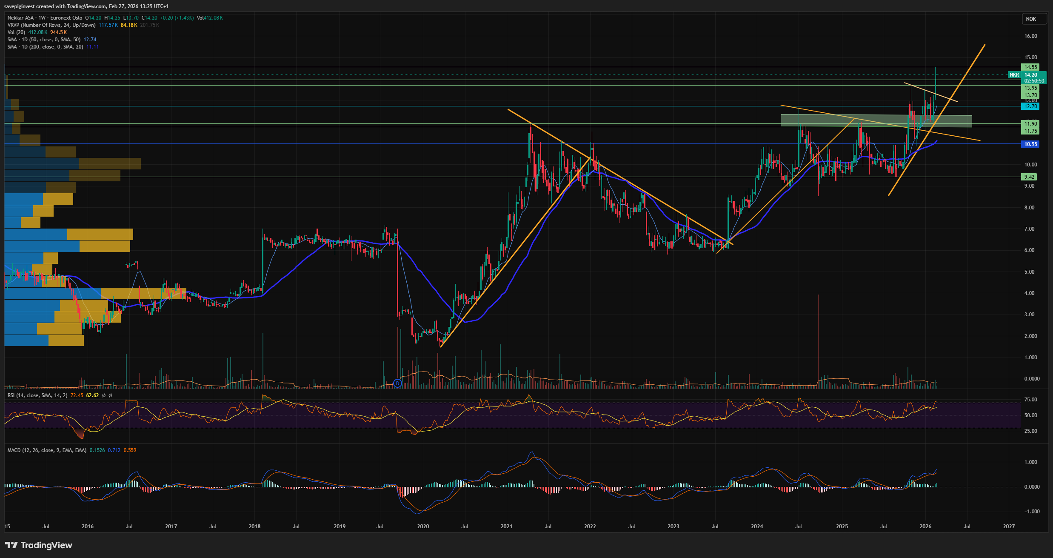The height and width of the screenshot is (558, 1053).
Task: Click the NKR symbol price tag
Action: point(1014,75)
